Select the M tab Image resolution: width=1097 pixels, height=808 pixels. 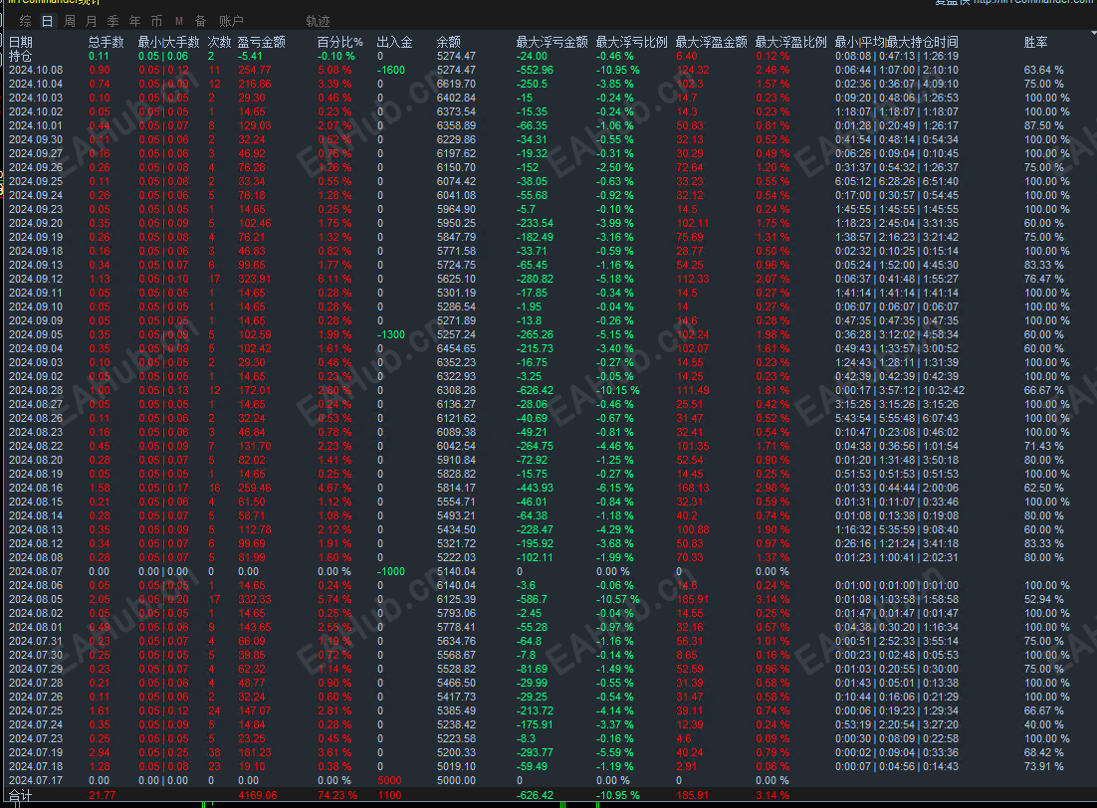coord(179,21)
